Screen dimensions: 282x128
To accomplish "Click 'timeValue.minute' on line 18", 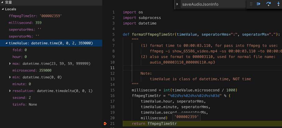I will [x=159, y=107].
